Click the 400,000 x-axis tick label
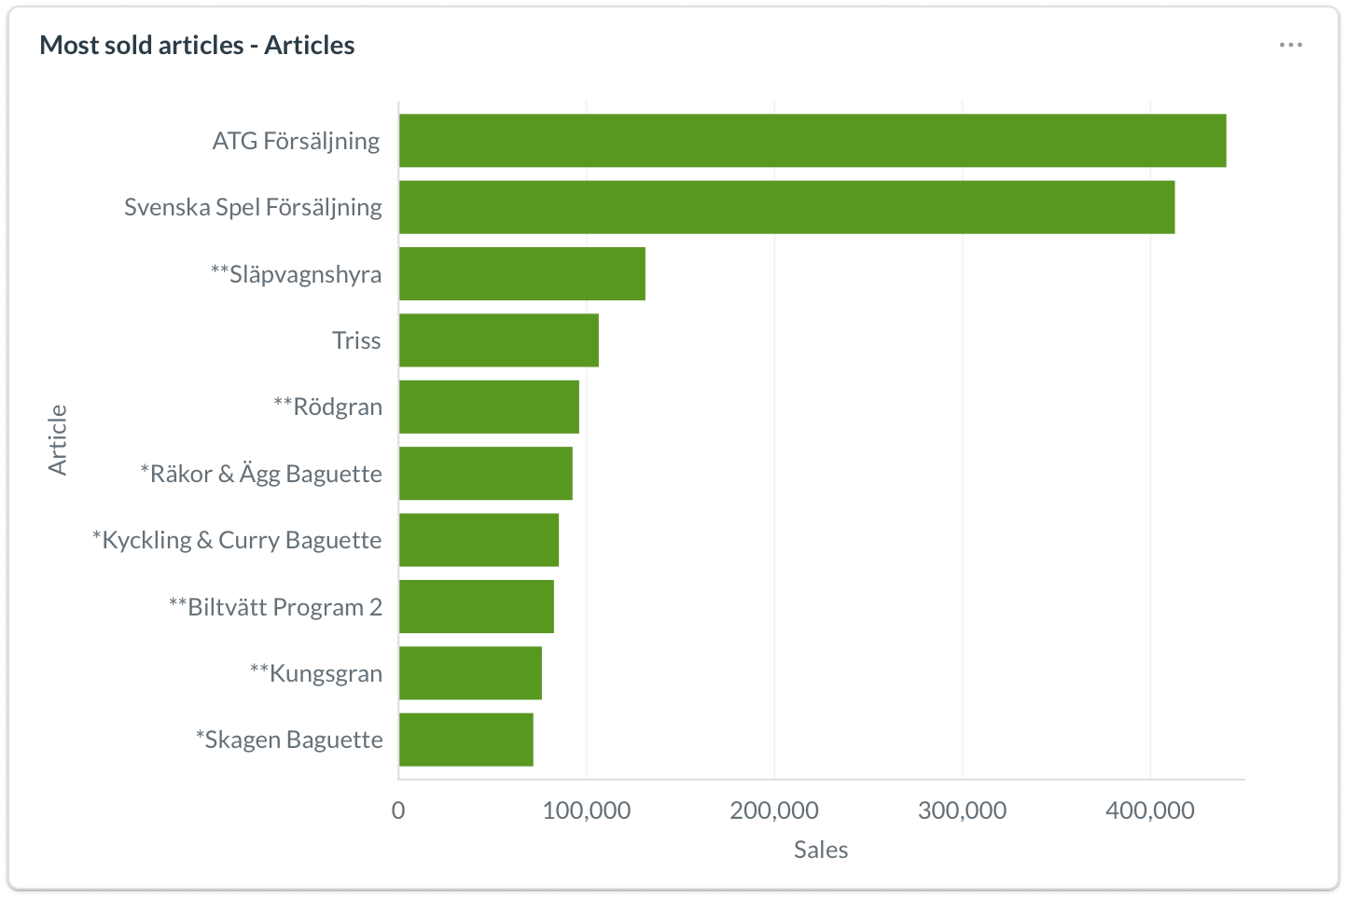 [x=1149, y=810]
